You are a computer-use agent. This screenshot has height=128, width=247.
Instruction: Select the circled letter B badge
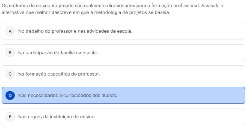[x=10, y=53]
